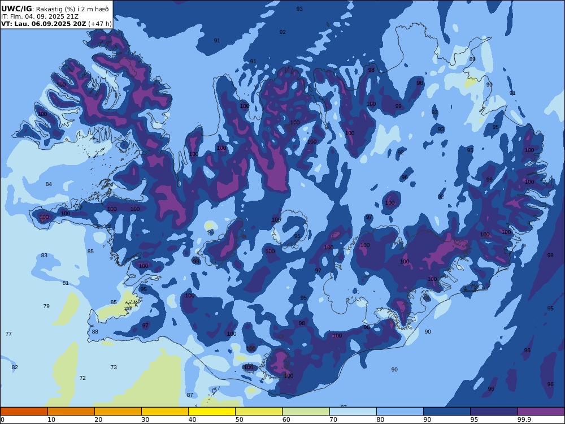The image size is (565, 424).
Task: Click the 'VT: Lau. 06.09.2025 20Z (+47 h)' line
Action: (x=56, y=24)
